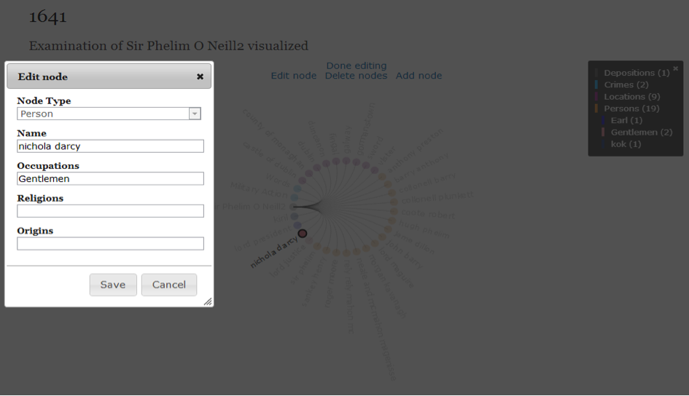Select Add node in graph menu

pyautogui.click(x=419, y=76)
